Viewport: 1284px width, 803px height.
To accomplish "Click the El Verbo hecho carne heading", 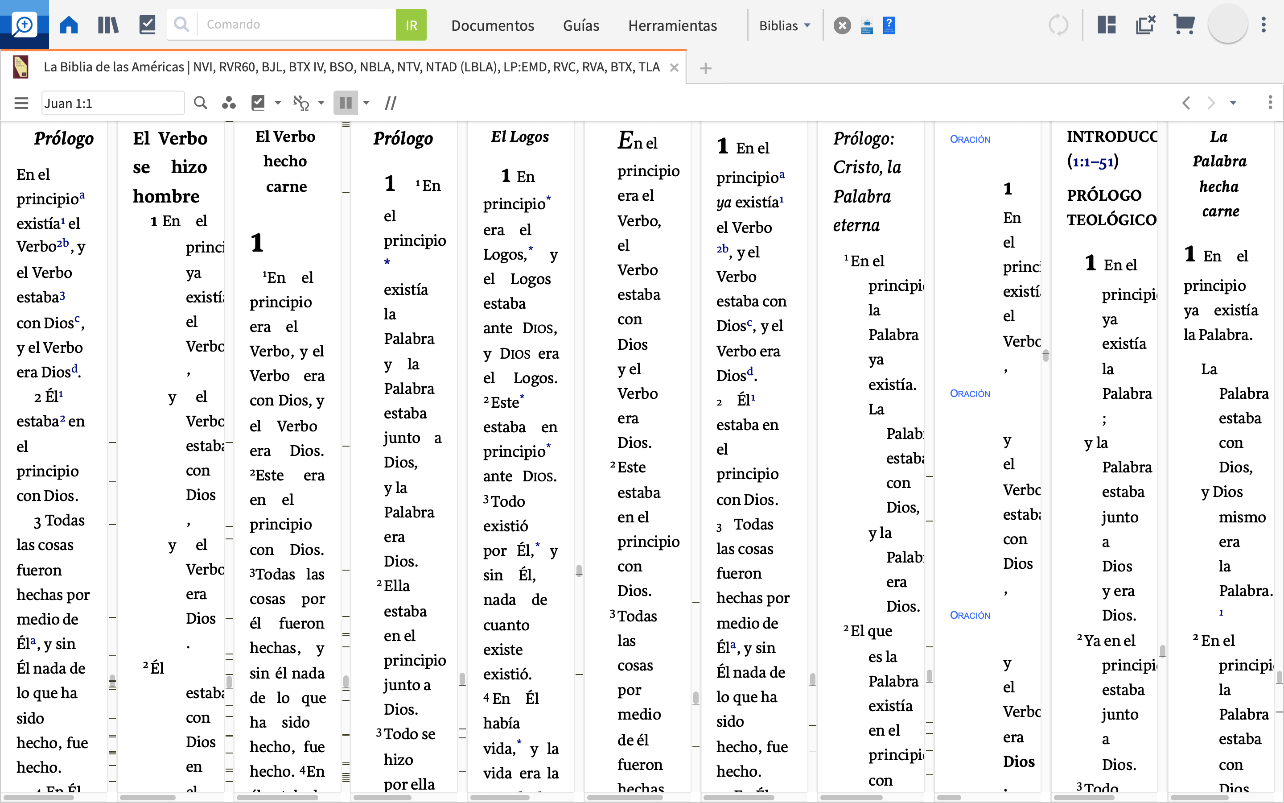I will [x=285, y=161].
